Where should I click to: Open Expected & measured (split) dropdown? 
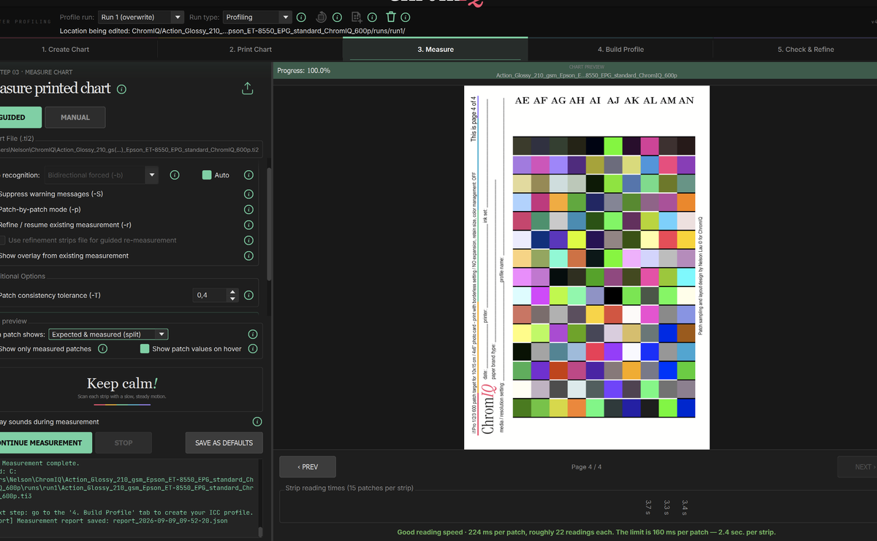tap(108, 334)
